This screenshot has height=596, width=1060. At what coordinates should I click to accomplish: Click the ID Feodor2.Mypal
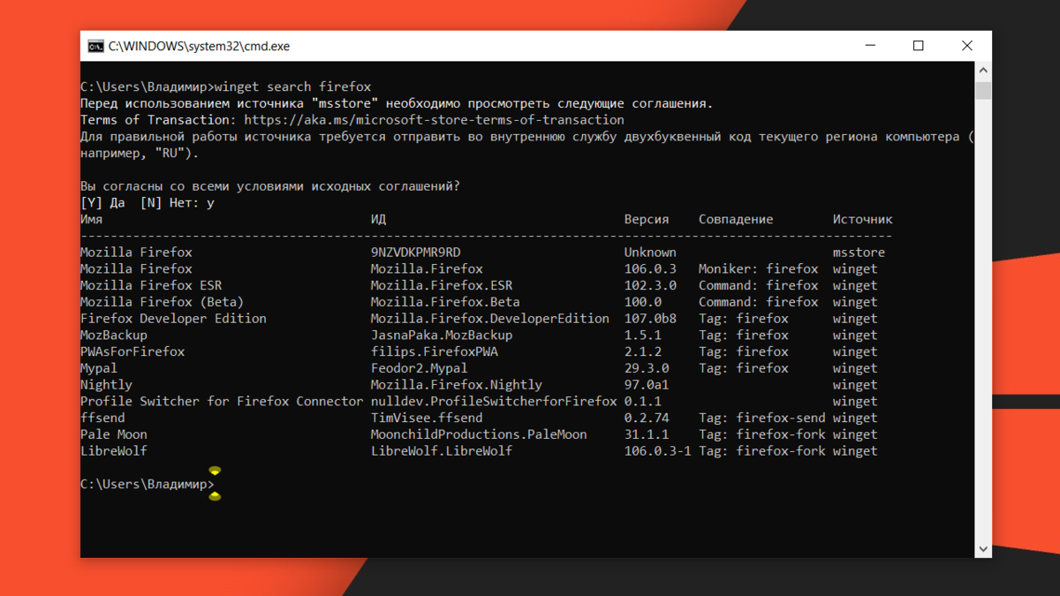click(x=419, y=368)
